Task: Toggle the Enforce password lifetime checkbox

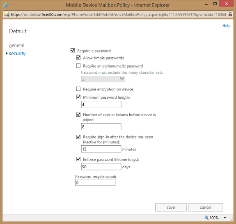Action: [78, 159]
